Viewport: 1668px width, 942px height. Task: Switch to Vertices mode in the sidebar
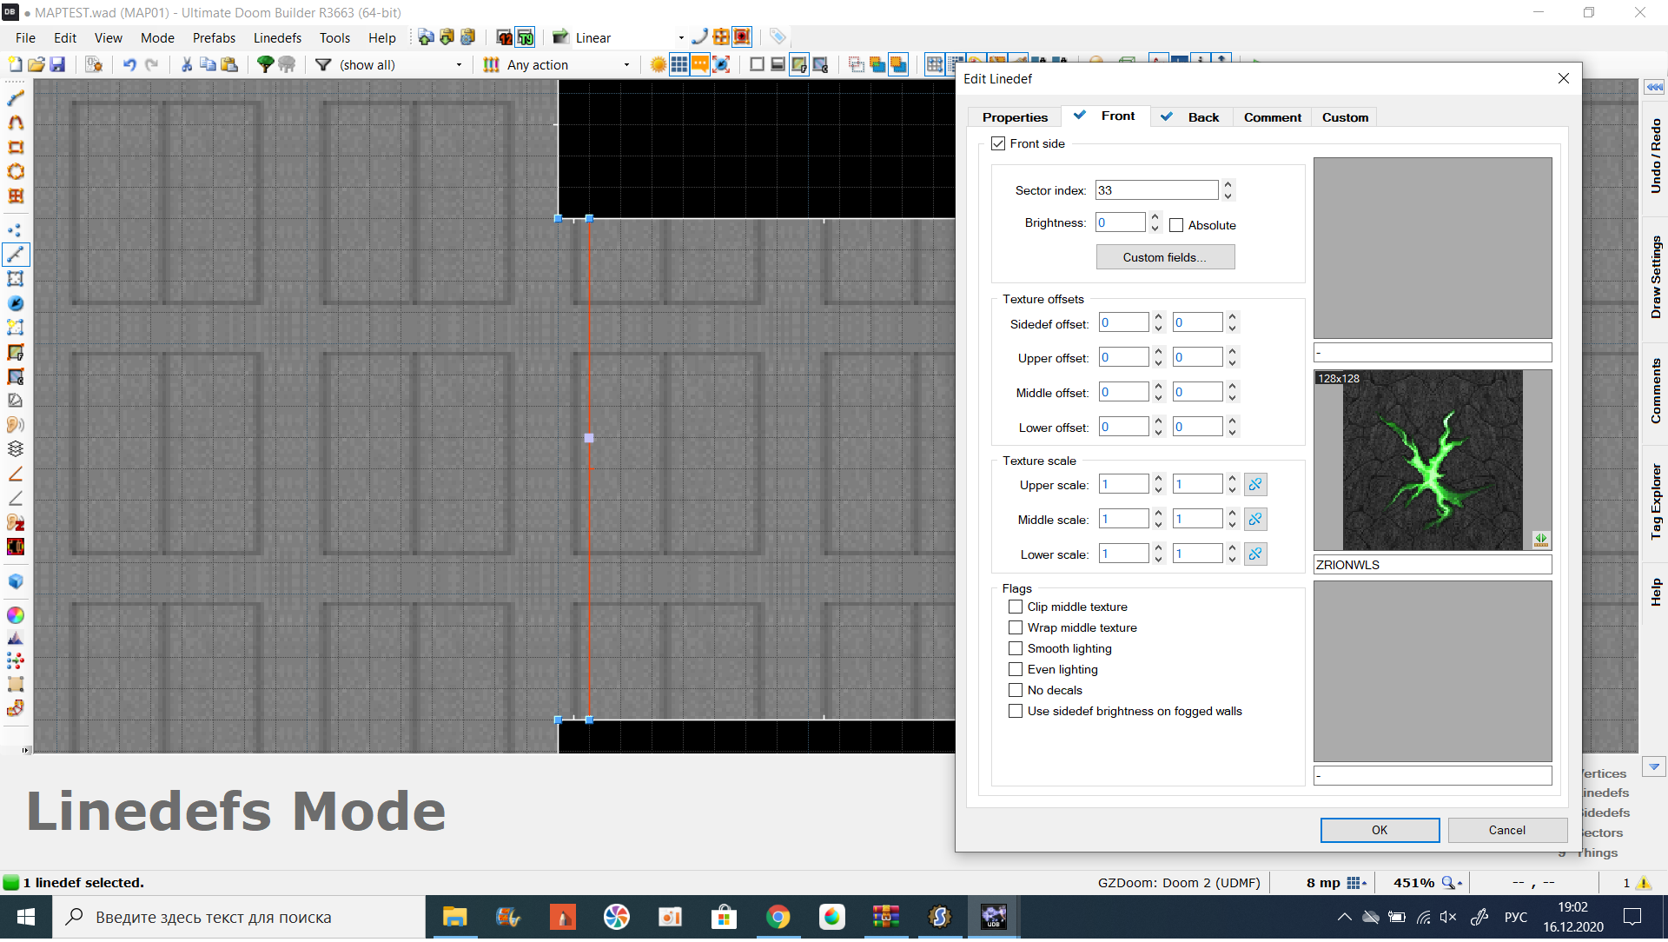[x=16, y=230]
